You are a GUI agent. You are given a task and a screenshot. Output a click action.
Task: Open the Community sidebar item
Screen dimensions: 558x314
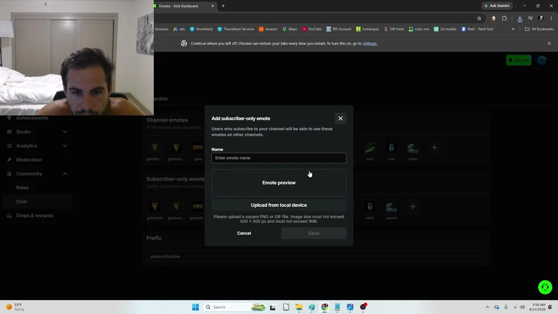pyautogui.click(x=29, y=174)
